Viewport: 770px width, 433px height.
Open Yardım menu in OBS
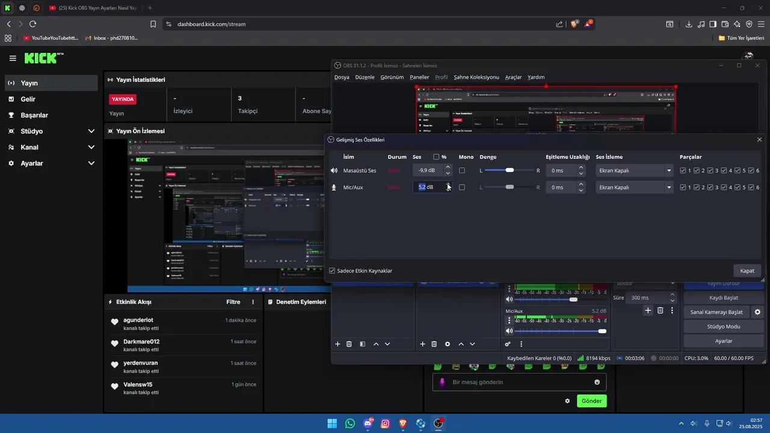[x=536, y=77]
